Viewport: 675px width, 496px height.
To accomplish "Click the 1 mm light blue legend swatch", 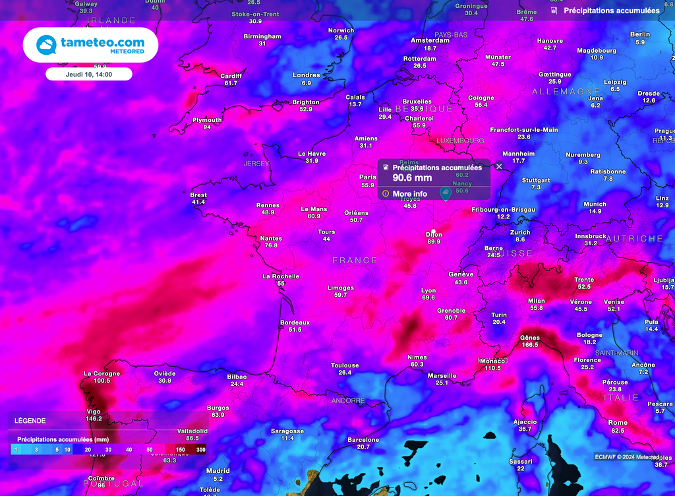I will click(x=16, y=449).
